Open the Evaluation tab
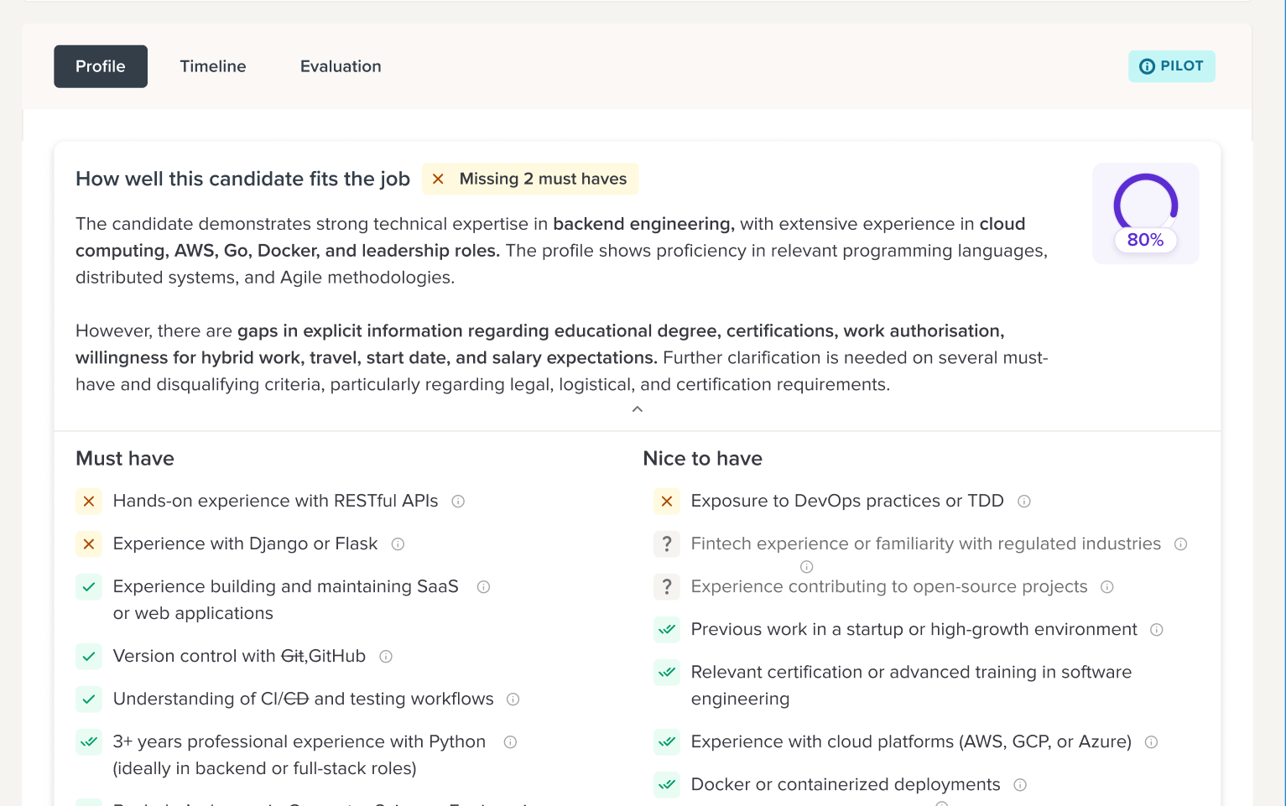Image resolution: width=1286 pixels, height=806 pixels. pos(341,66)
